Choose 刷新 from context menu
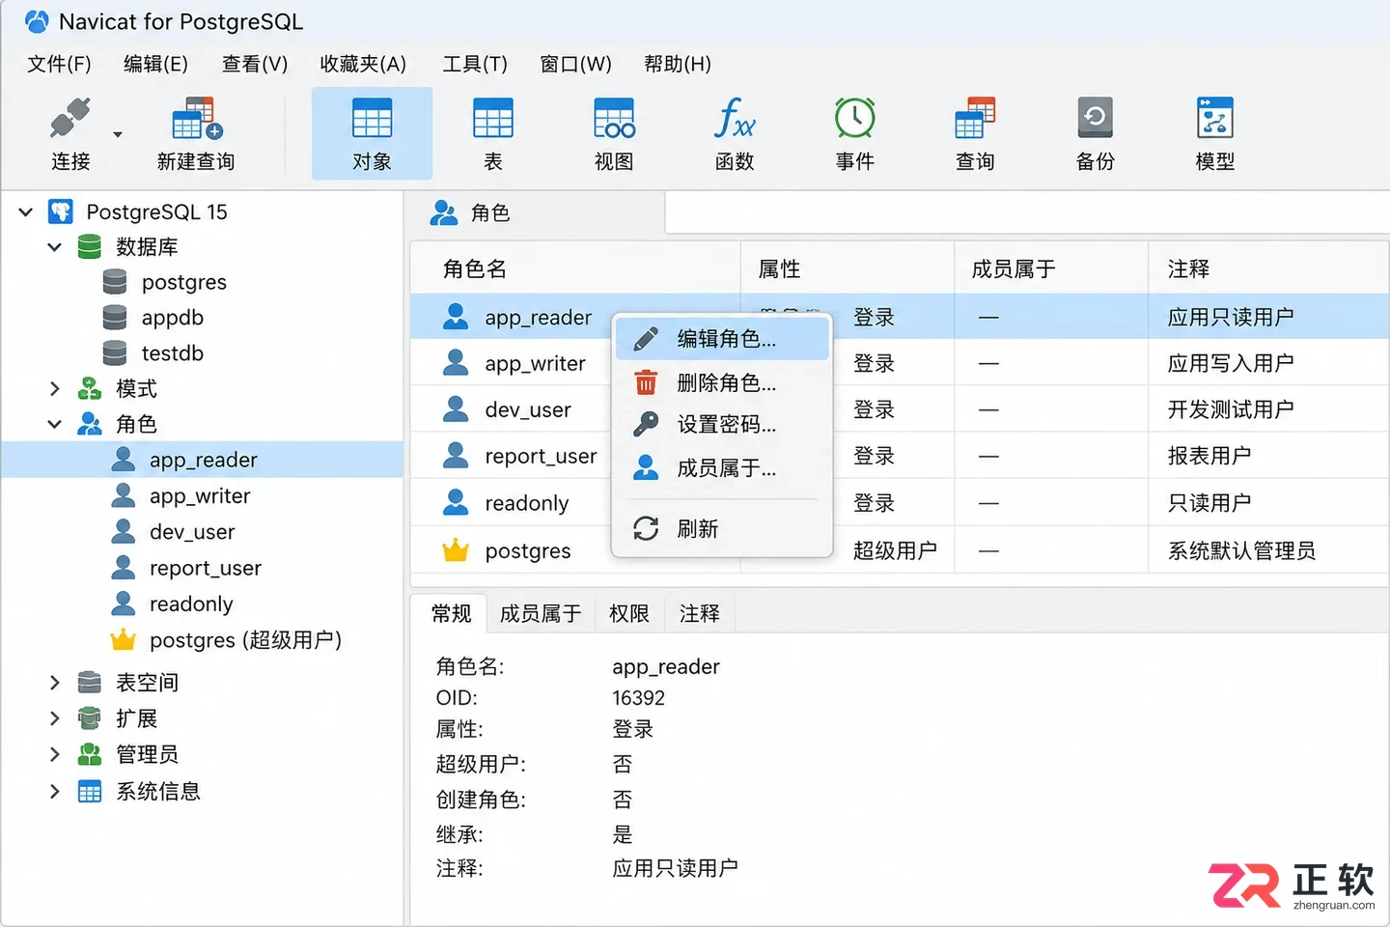 722,529
